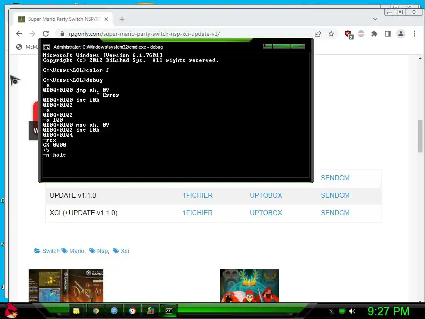Open file explorer taskbar icon
The width and height of the screenshot is (425, 319).
point(77,311)
